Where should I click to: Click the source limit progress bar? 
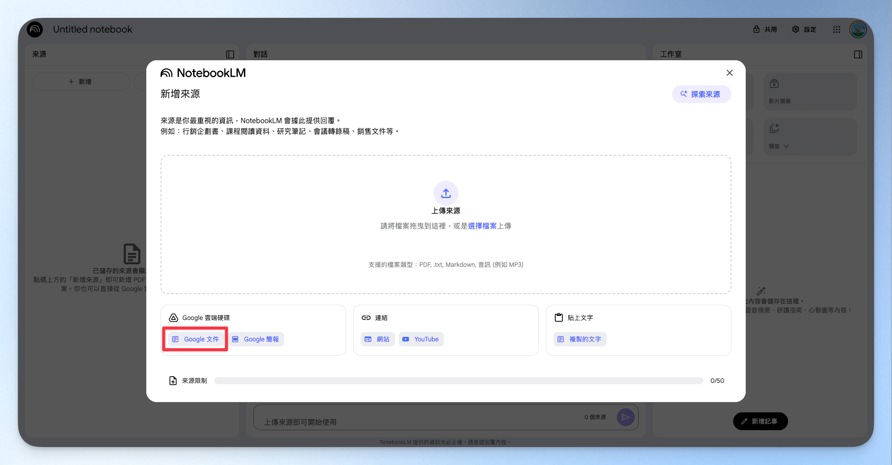458,381
